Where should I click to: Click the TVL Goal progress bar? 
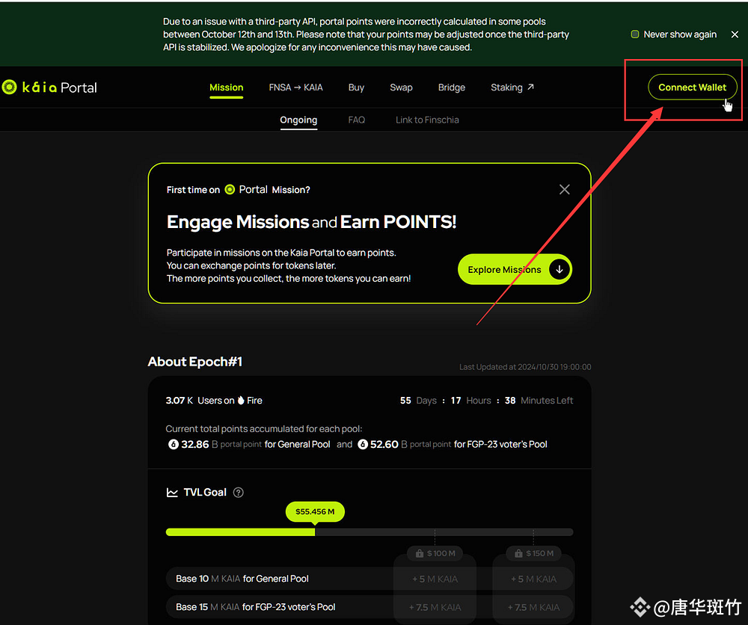370,532
